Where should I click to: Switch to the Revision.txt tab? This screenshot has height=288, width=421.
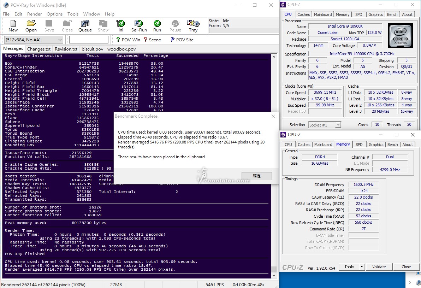pos(66,49)
